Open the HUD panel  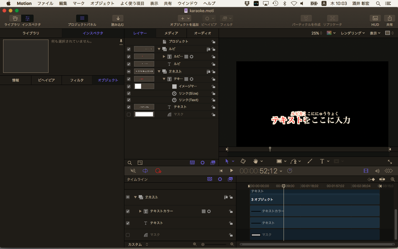[375, 18]
